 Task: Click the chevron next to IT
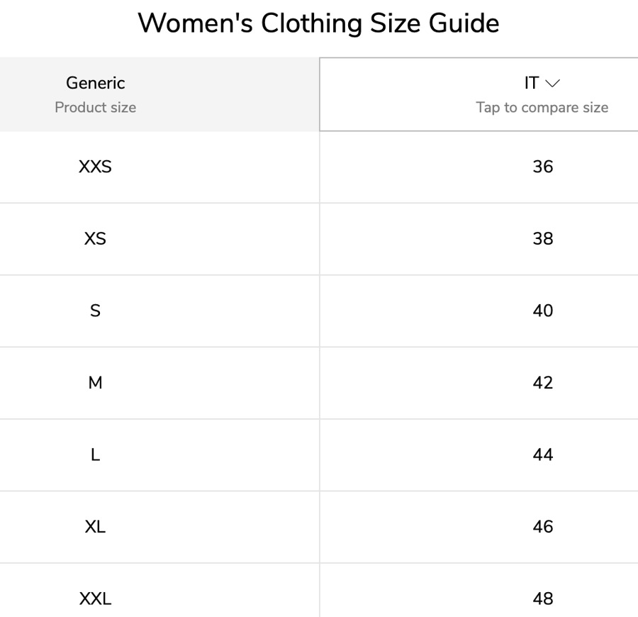click(553, 84)
